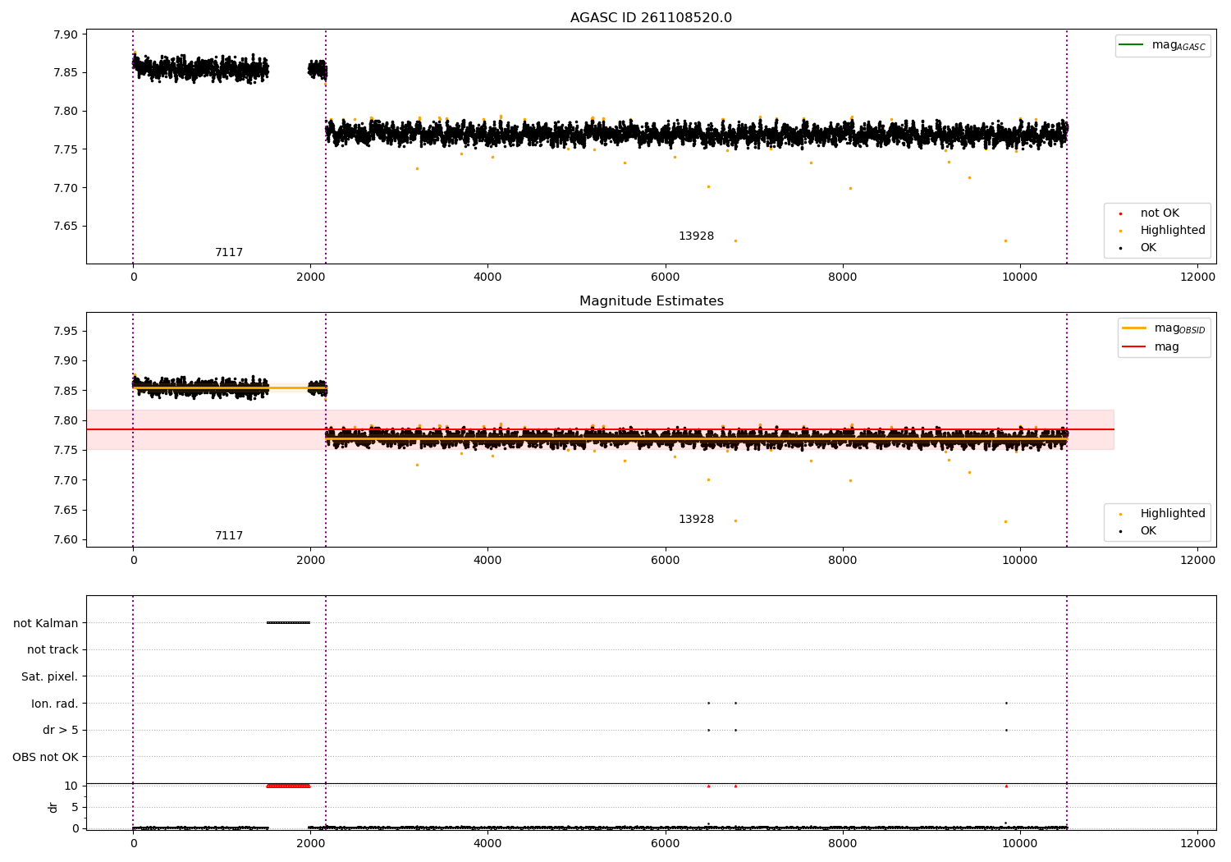Click the 13928 obsid label in top panel
1231x862 pixels.
[696, 236]
